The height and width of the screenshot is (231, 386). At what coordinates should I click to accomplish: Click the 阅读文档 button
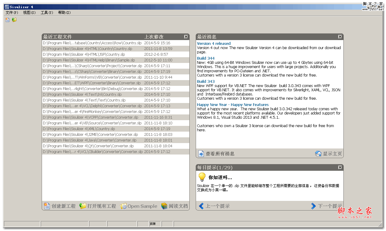175,206
